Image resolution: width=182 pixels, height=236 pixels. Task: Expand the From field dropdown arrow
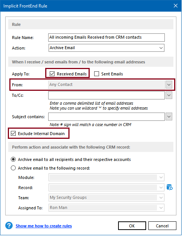pos(169,84)
